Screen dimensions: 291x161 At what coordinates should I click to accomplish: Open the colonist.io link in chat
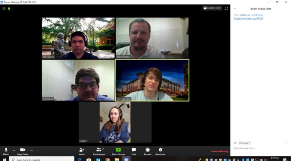coord(248,18)
